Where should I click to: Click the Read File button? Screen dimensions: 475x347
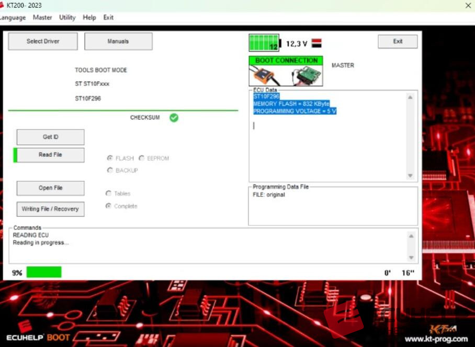(51, 155)
